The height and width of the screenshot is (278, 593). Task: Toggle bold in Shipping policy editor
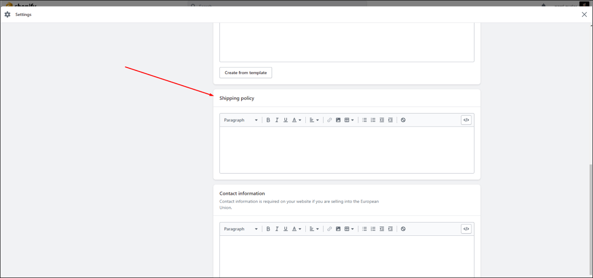pyautogui.click(x=268, y=120)
